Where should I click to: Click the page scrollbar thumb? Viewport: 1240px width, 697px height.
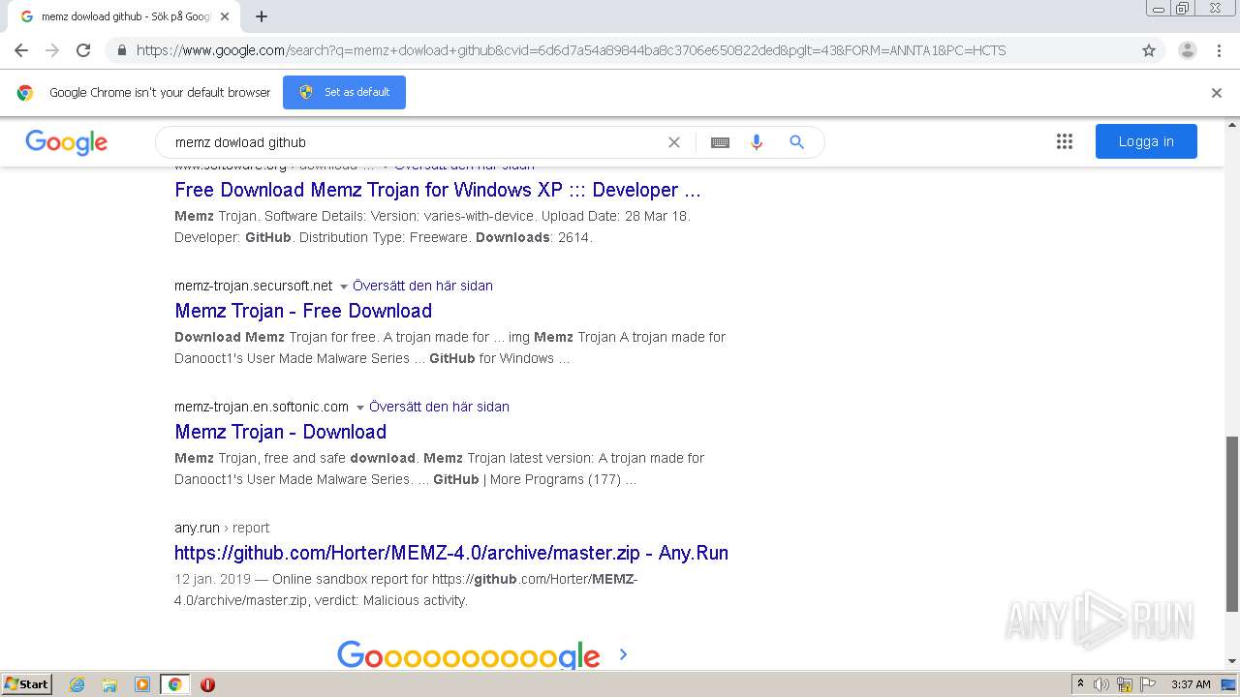tap(1232, 523)
